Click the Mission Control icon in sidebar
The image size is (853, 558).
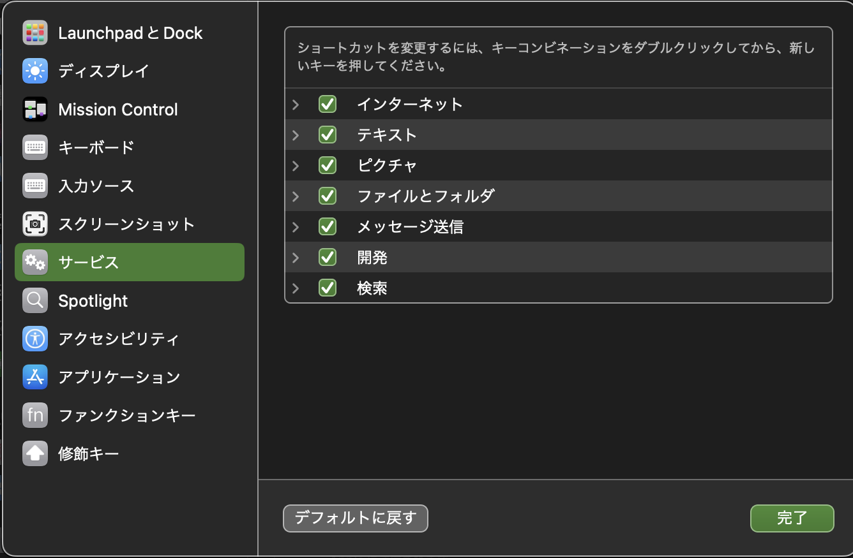pos(35,110)
